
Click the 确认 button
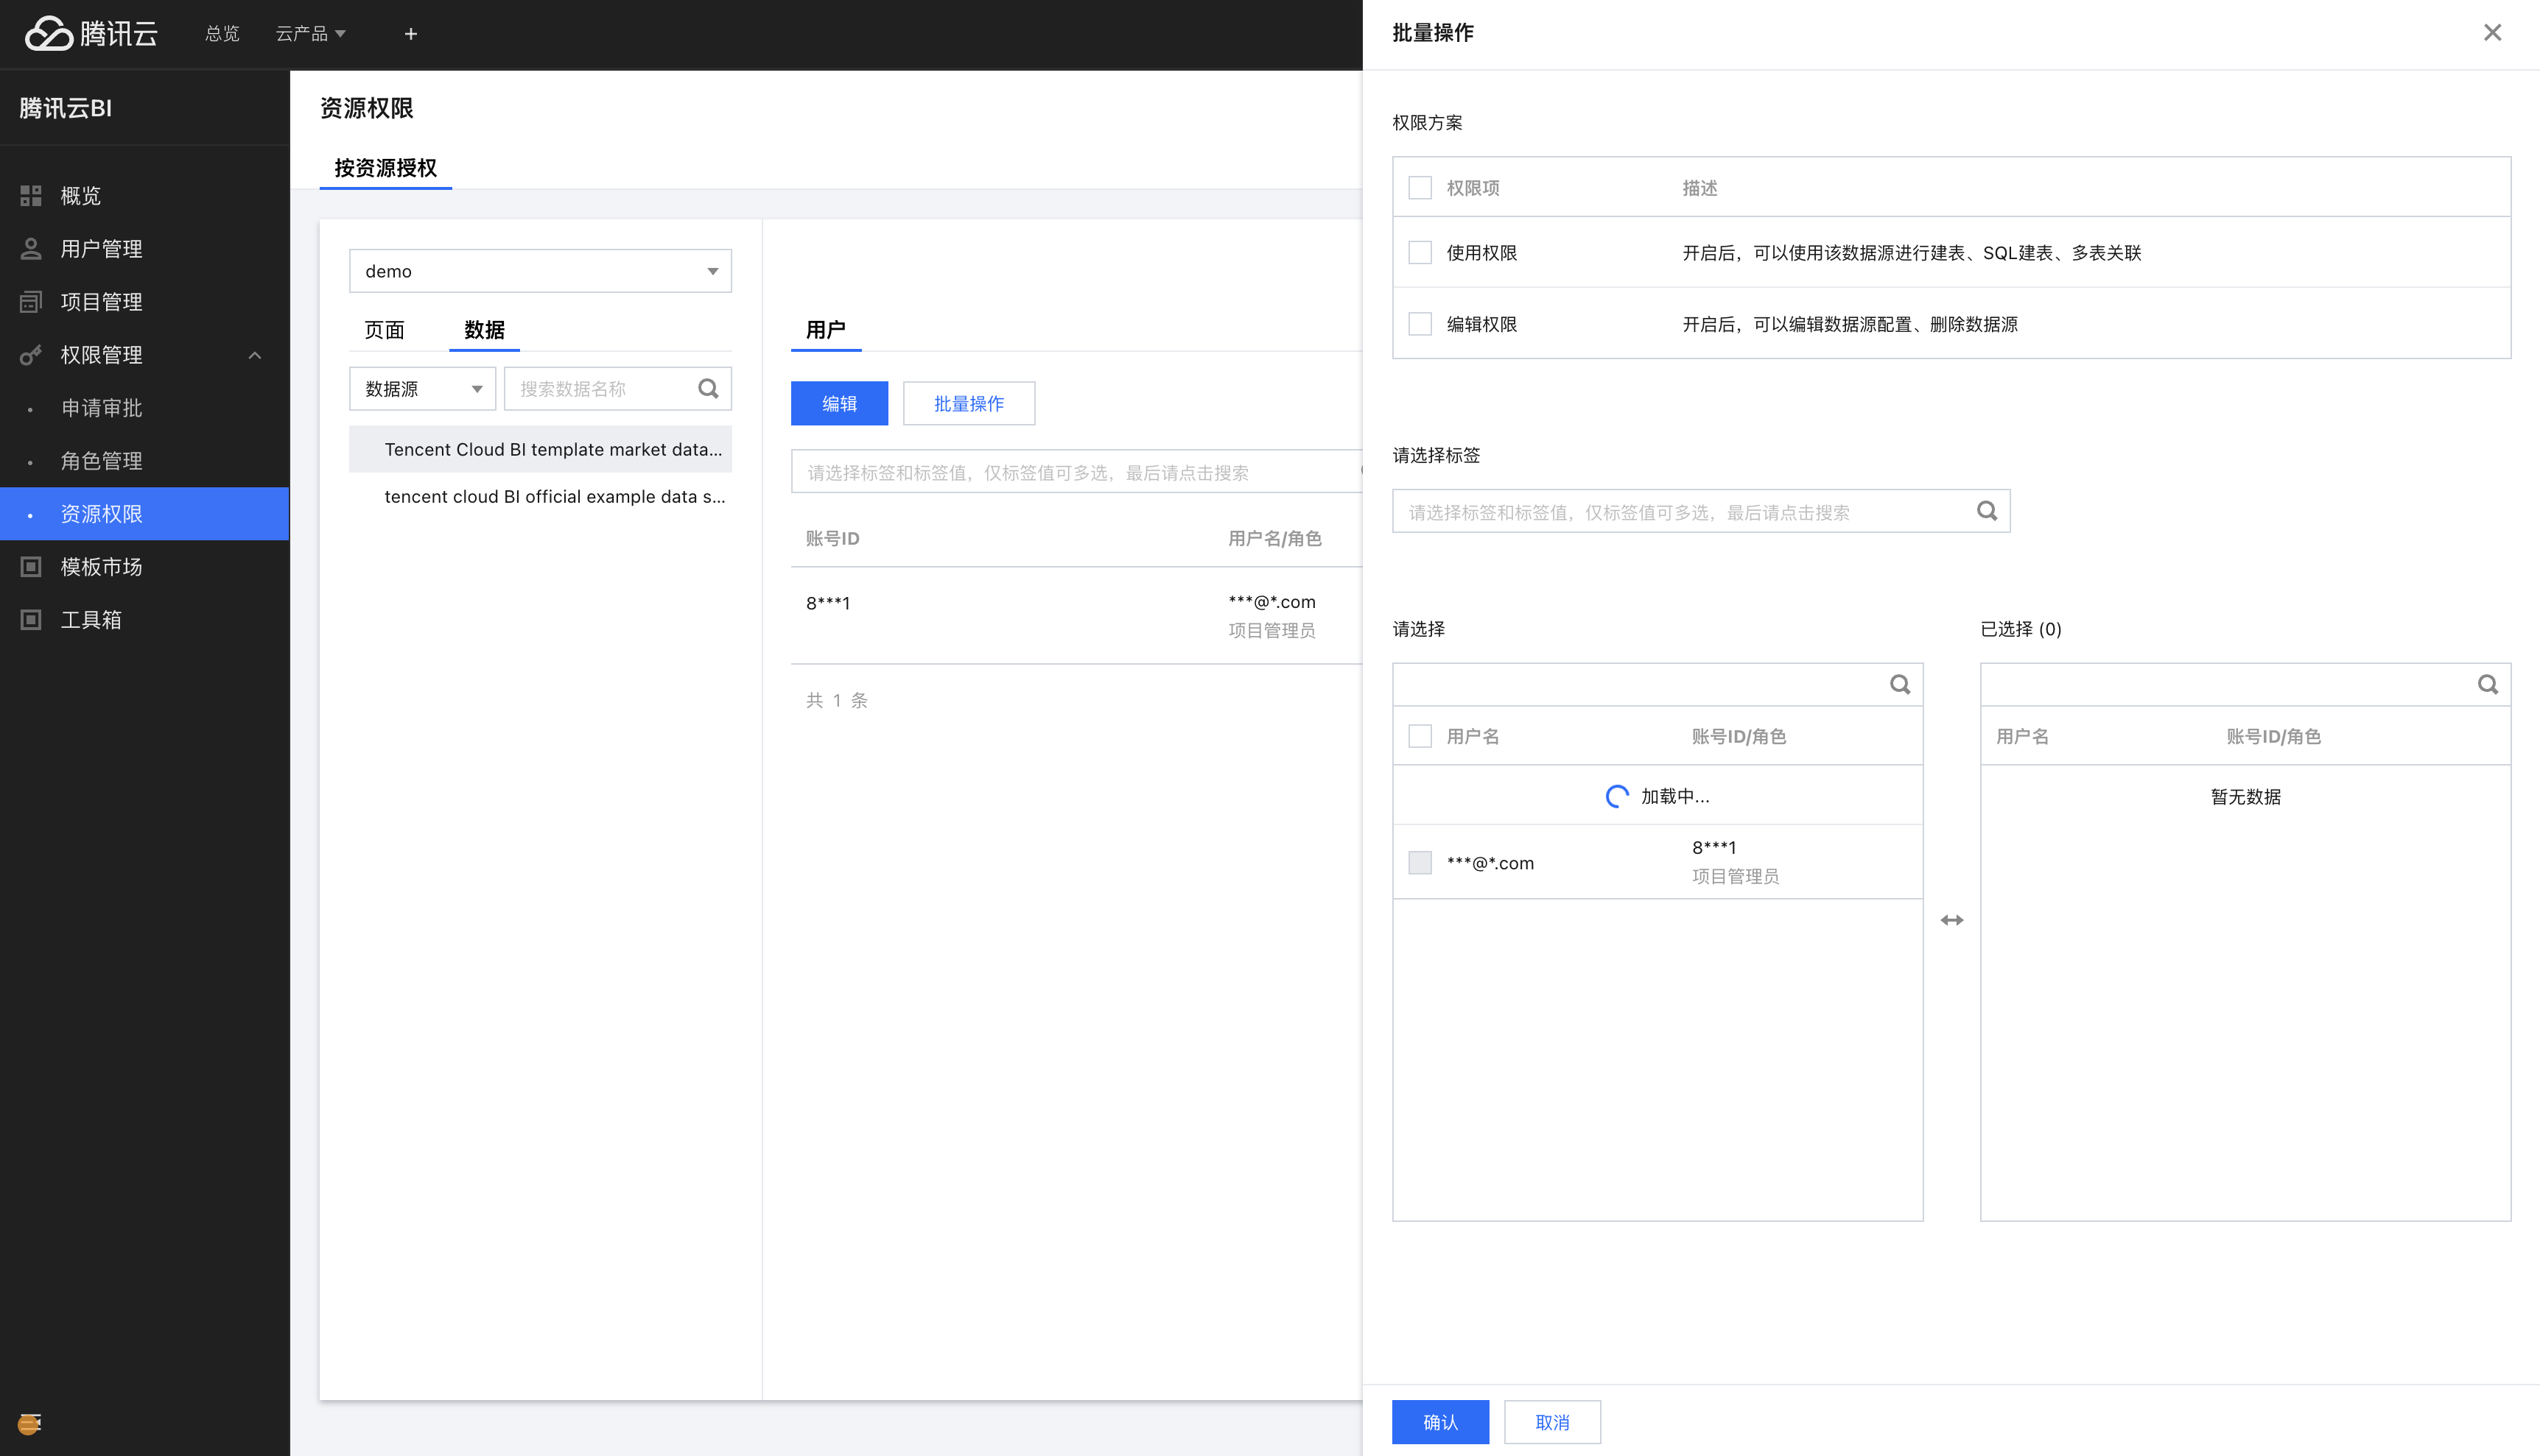point(1439,1422)
